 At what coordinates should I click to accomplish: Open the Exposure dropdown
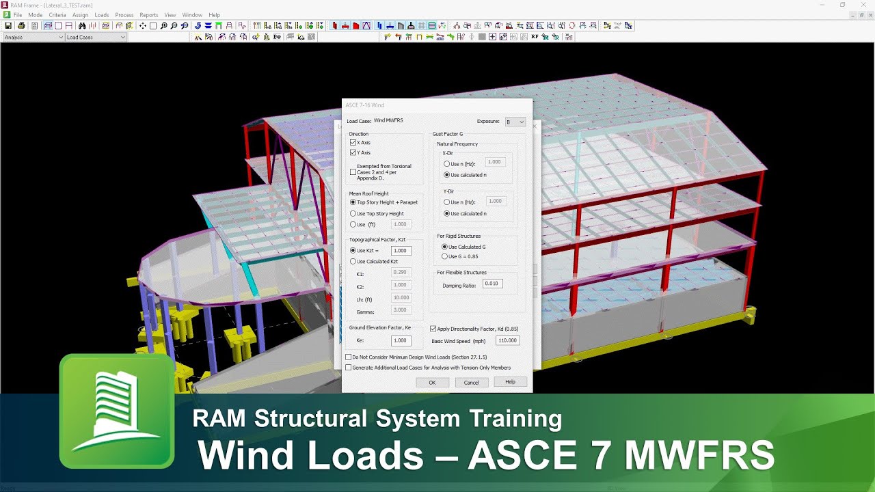tap(515, 122)
